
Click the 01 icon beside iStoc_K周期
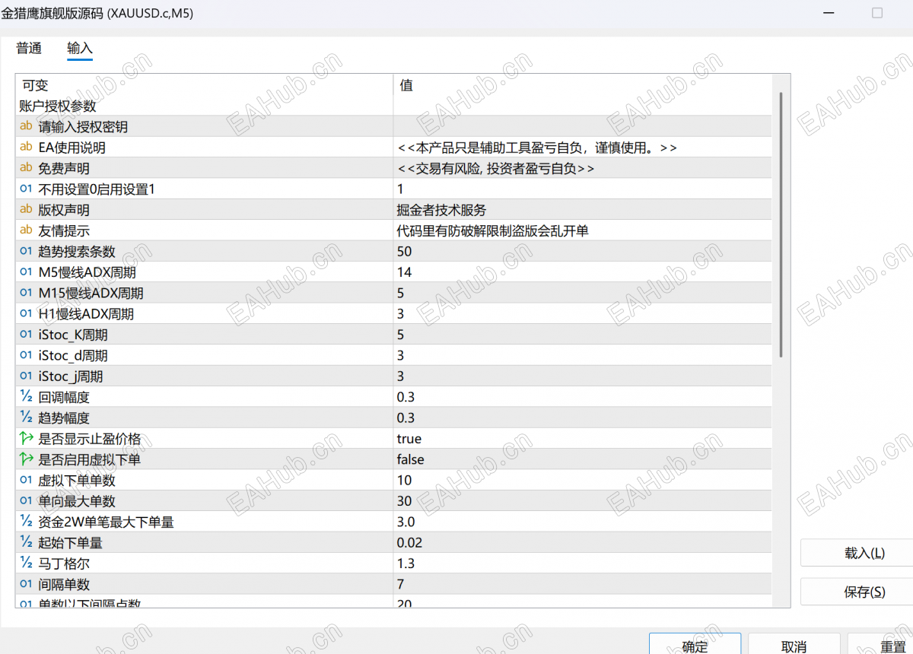coord(26,335)
